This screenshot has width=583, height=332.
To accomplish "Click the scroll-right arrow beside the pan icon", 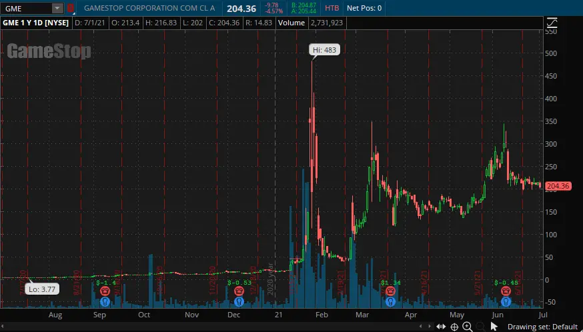I will pyautogui.click(x=430, y=327).
